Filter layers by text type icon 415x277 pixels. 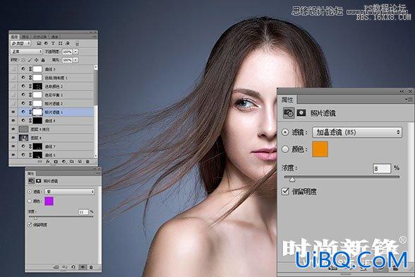[53, 44]
